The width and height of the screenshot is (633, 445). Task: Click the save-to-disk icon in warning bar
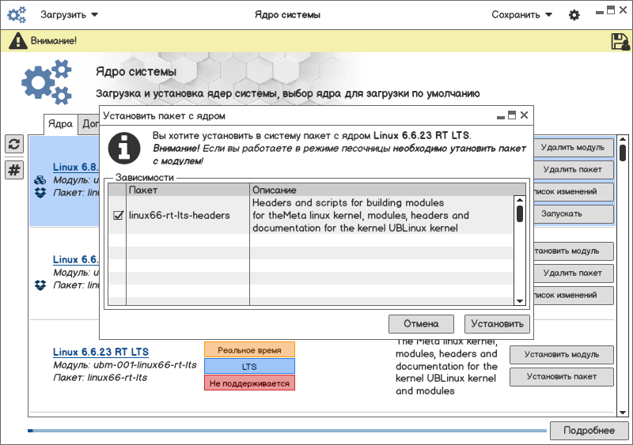click(620, 41)
